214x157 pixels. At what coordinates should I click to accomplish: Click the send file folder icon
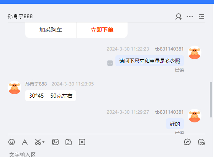pyautogui.click(x=69, y=142)
